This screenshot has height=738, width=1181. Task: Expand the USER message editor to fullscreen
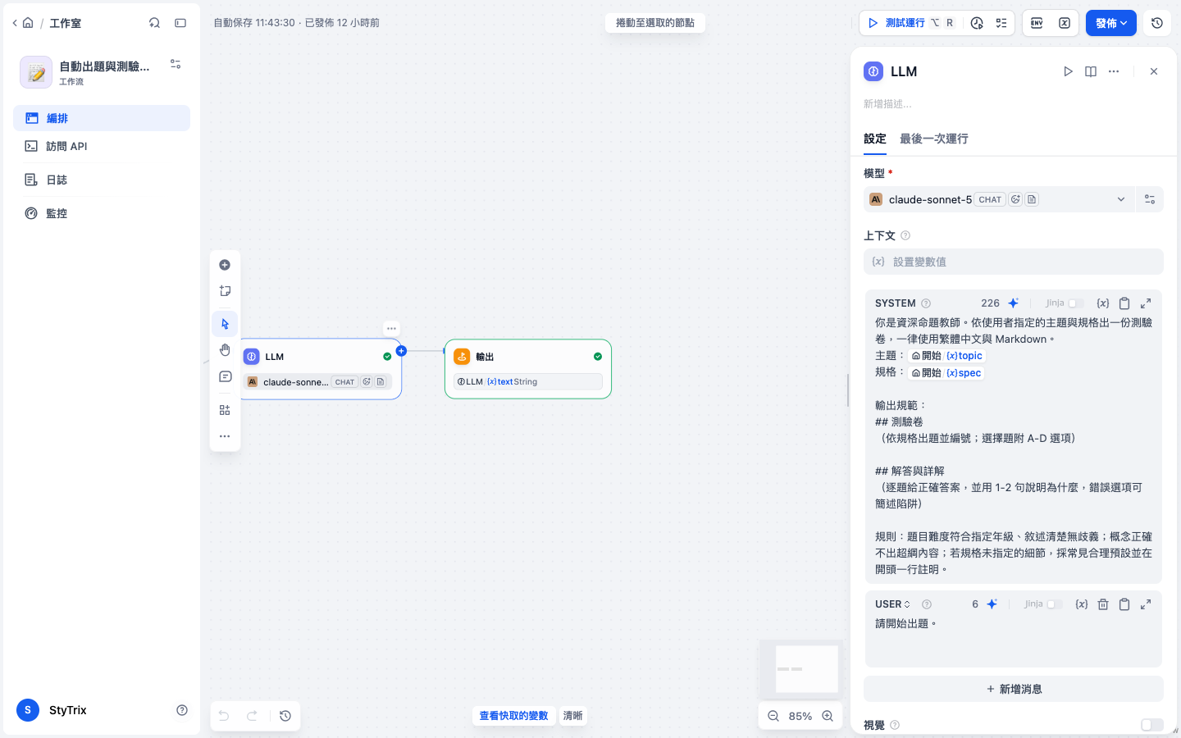tap(1146, 604)
